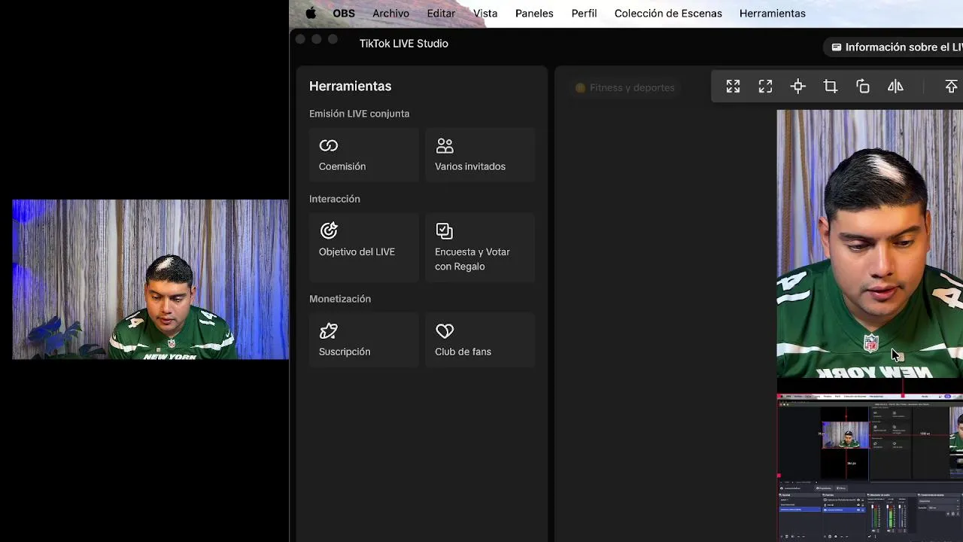Screen dimensions: 963x542
Task: Click the TikTok LIVE Studio window title
Action: [404, 44]
